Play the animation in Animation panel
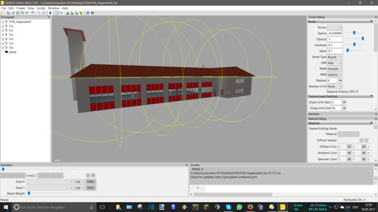Viewport: 378px width, 212px height. point(87,175)
